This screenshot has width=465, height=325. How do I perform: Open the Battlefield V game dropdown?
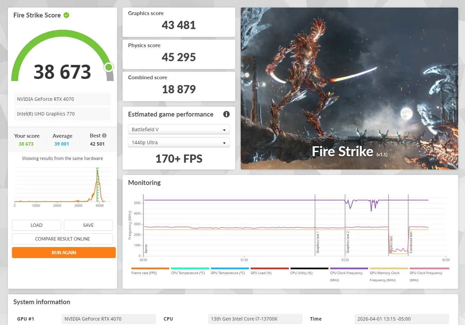[x=179, y=130]
